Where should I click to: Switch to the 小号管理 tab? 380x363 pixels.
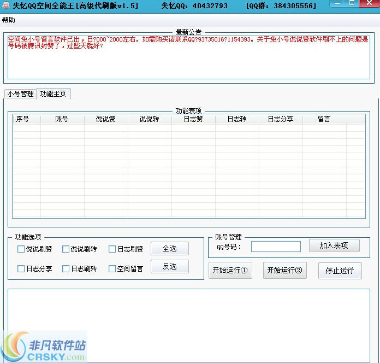tap(20, 93)
